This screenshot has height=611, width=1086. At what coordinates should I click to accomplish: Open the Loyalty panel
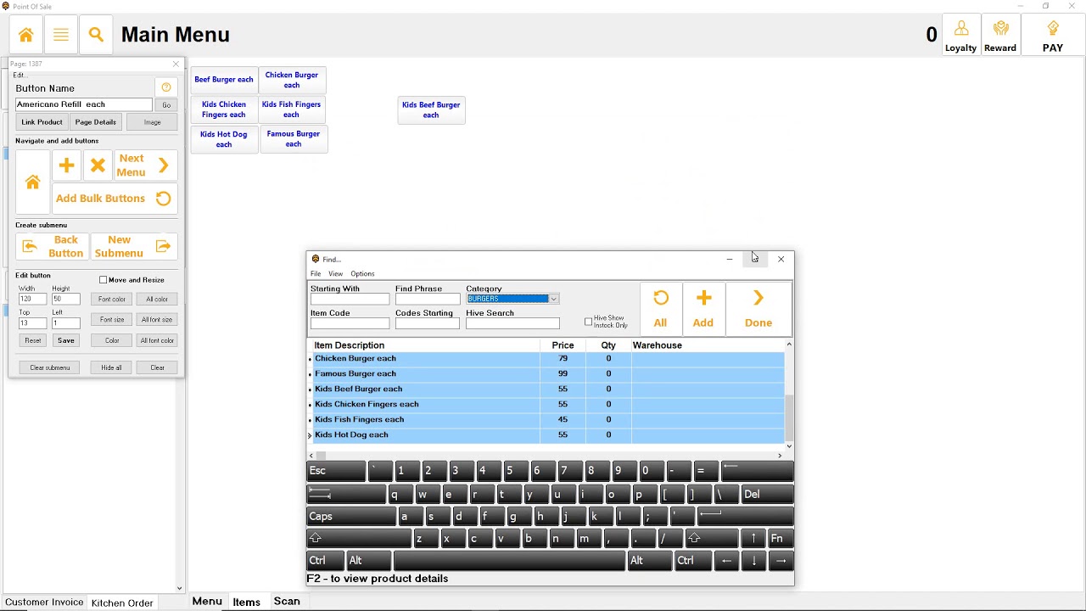[960, 36]
